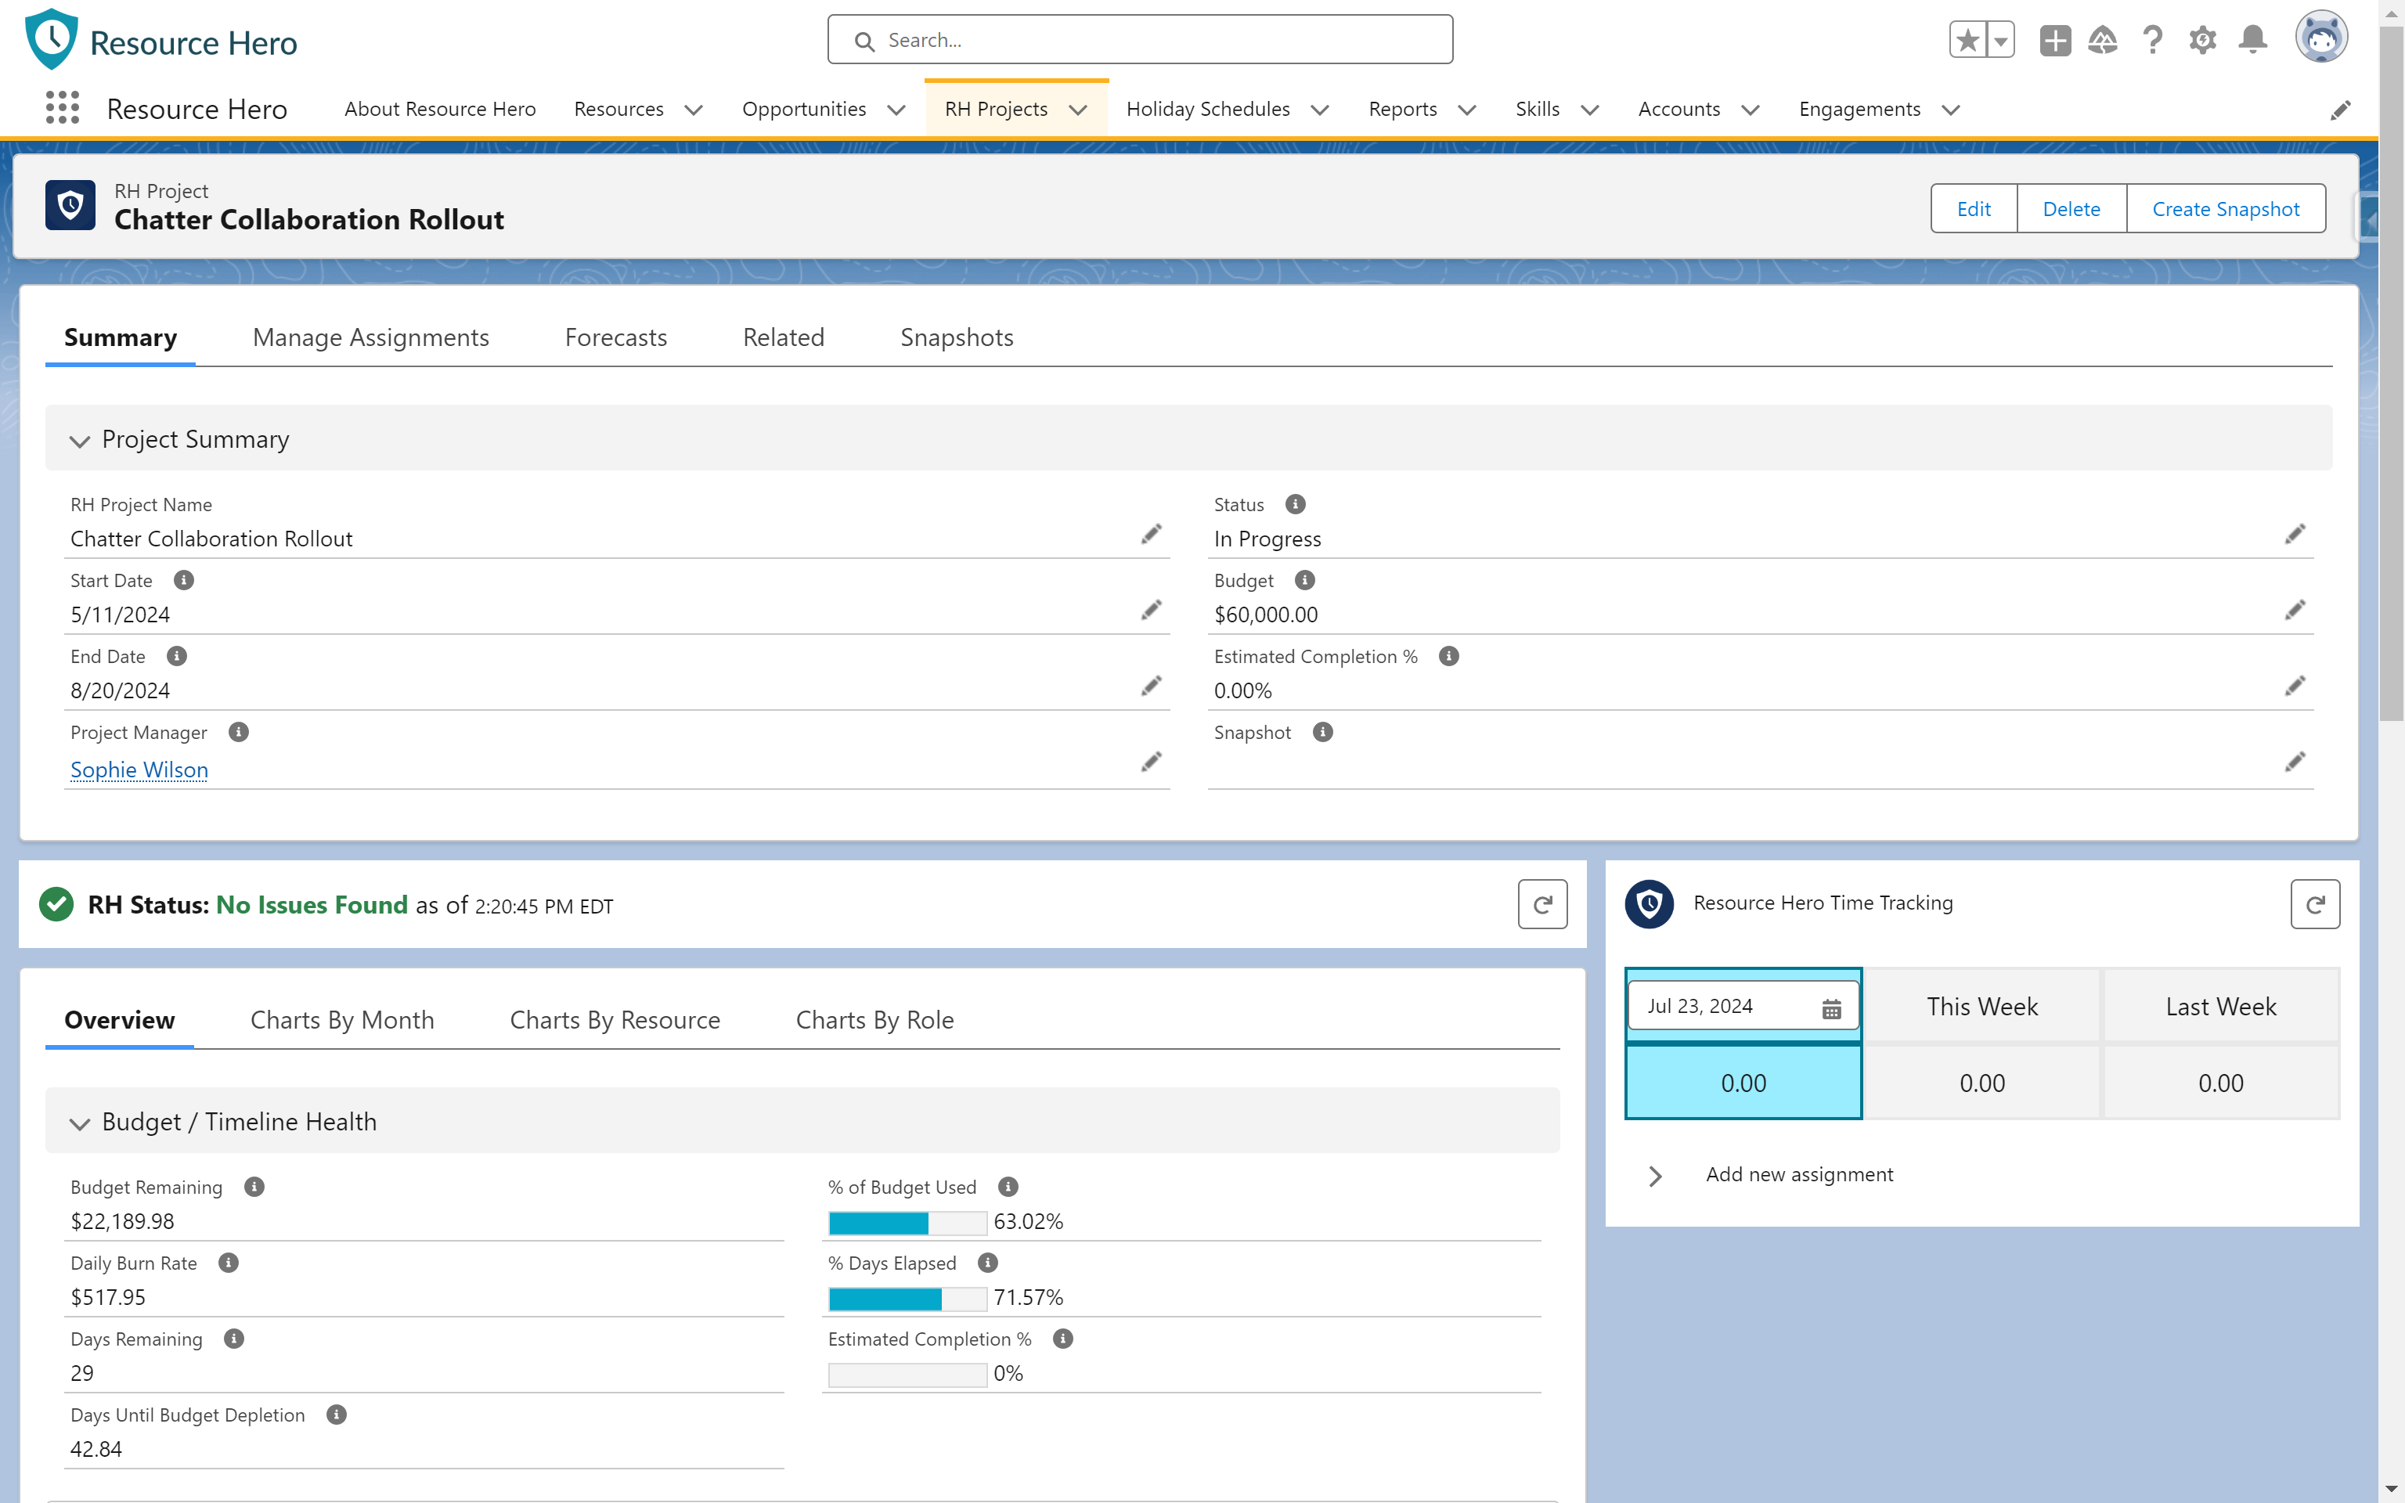The width and height of the screenshot is (2405, 1503).
Task: Show info tooltip for Budget Remaining
Action: 254,1186
